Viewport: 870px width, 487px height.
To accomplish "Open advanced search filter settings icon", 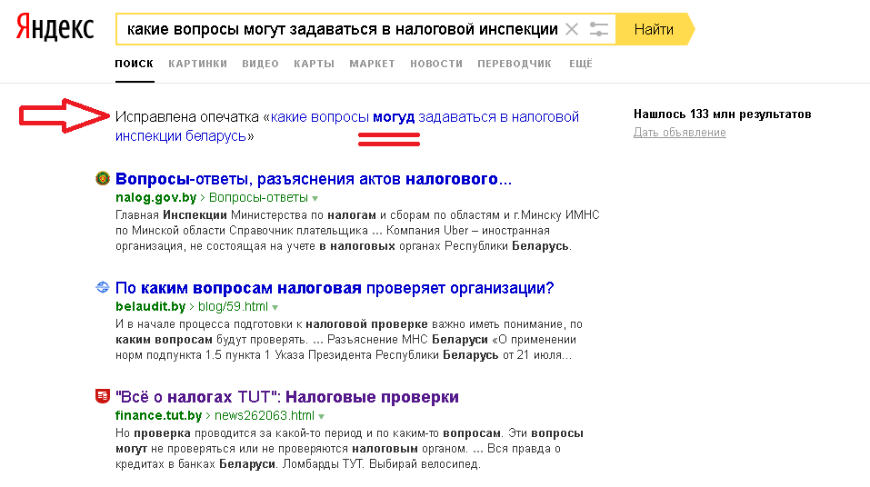I will (599, 29).
